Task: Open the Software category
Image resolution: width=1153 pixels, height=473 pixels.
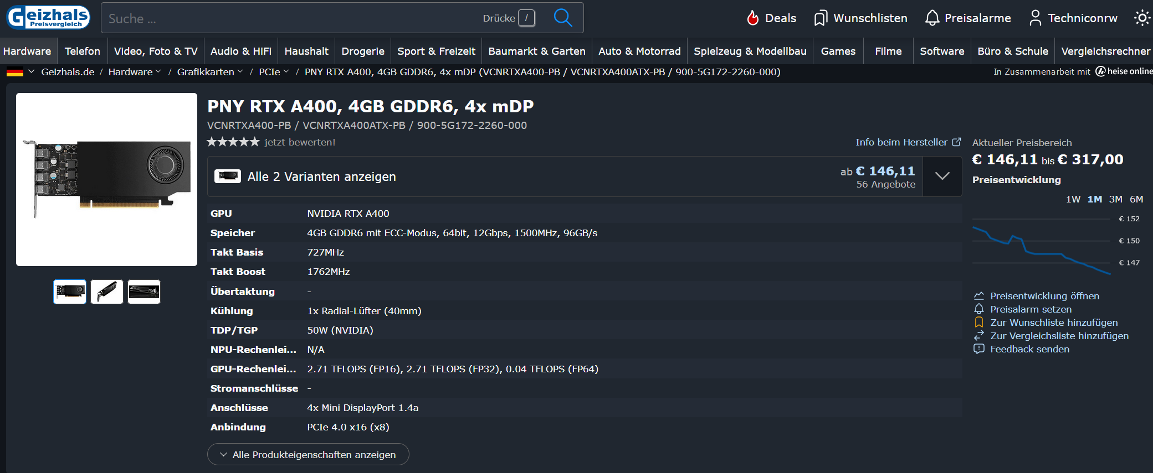Action: 942,51
